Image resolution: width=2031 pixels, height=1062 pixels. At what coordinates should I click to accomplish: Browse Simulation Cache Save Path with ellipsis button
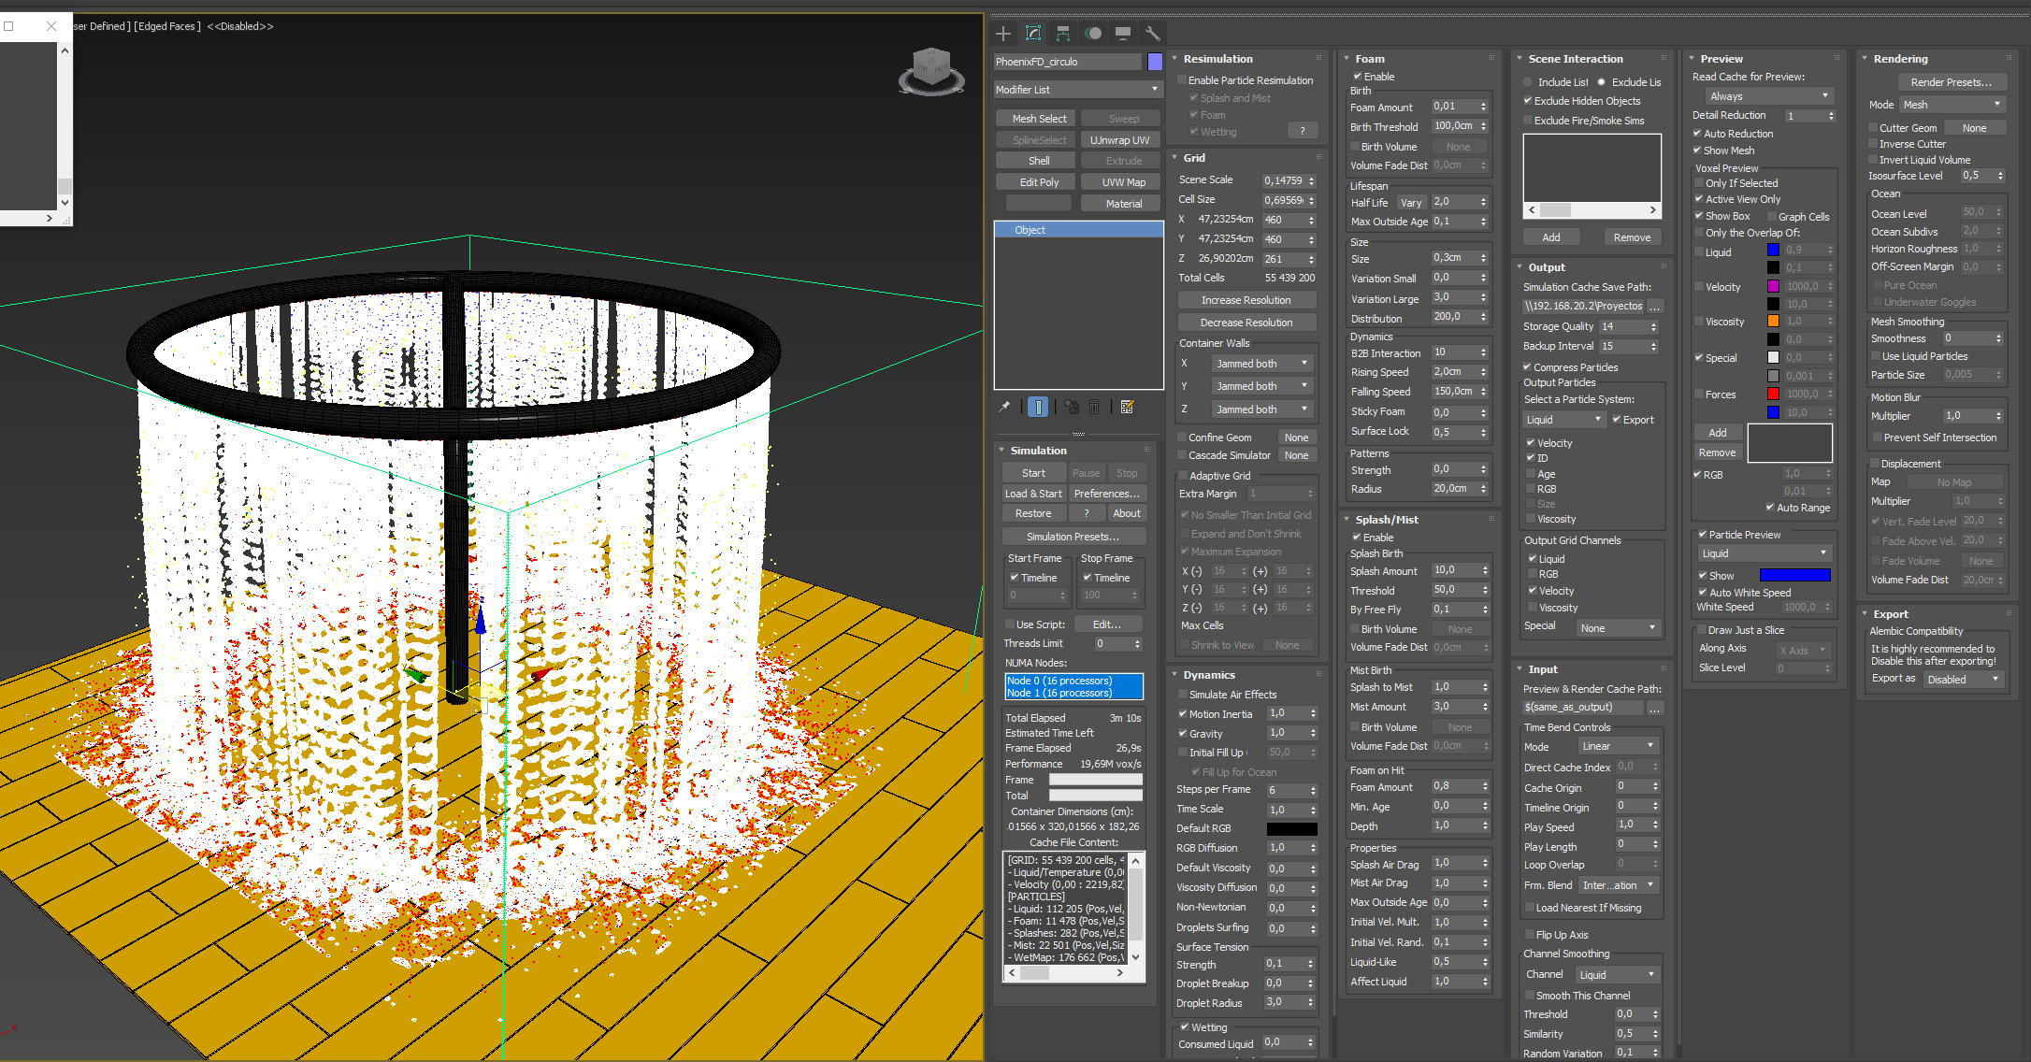point(1655,307)
